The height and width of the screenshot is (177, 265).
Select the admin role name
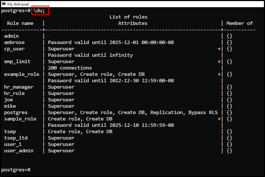tap(11, 36)
